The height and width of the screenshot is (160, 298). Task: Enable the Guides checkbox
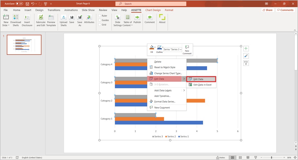tap(100, 20)
